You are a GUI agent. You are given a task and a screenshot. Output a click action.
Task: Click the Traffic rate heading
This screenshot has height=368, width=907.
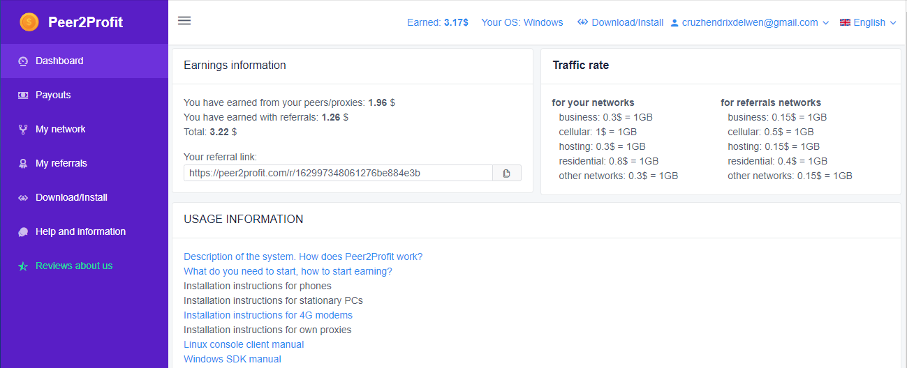click(x=581, y=65)
